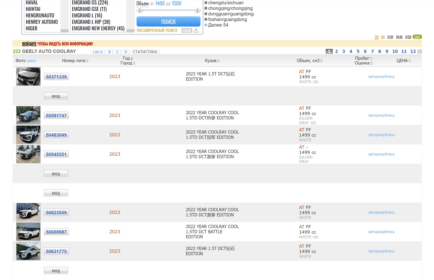Go to results page 5
Screen dimensions: 434x280
tap(358, 52)
